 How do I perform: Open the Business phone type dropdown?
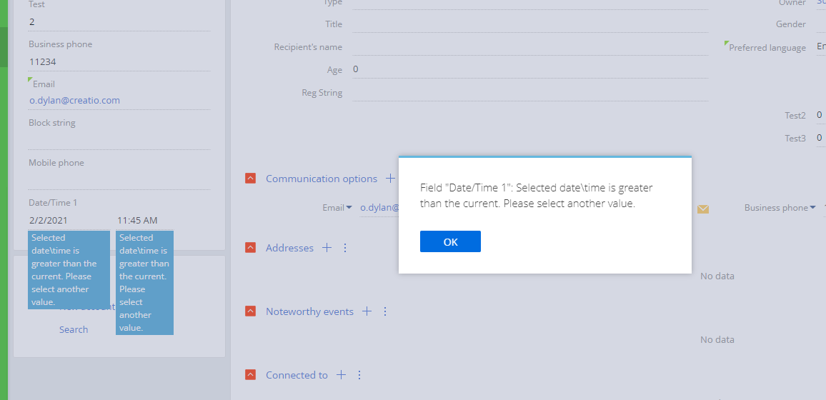(780, 207)
